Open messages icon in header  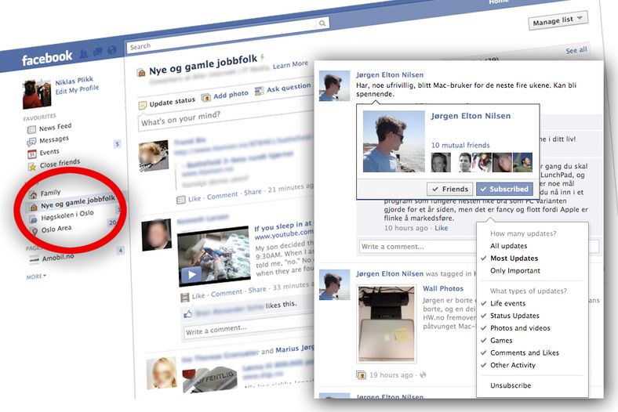coord(98,52)
